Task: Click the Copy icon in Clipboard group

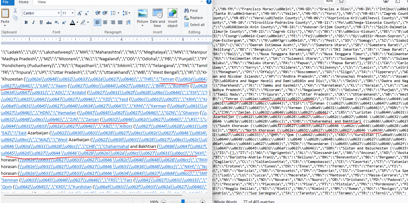Action: click(x=15, y=18)
